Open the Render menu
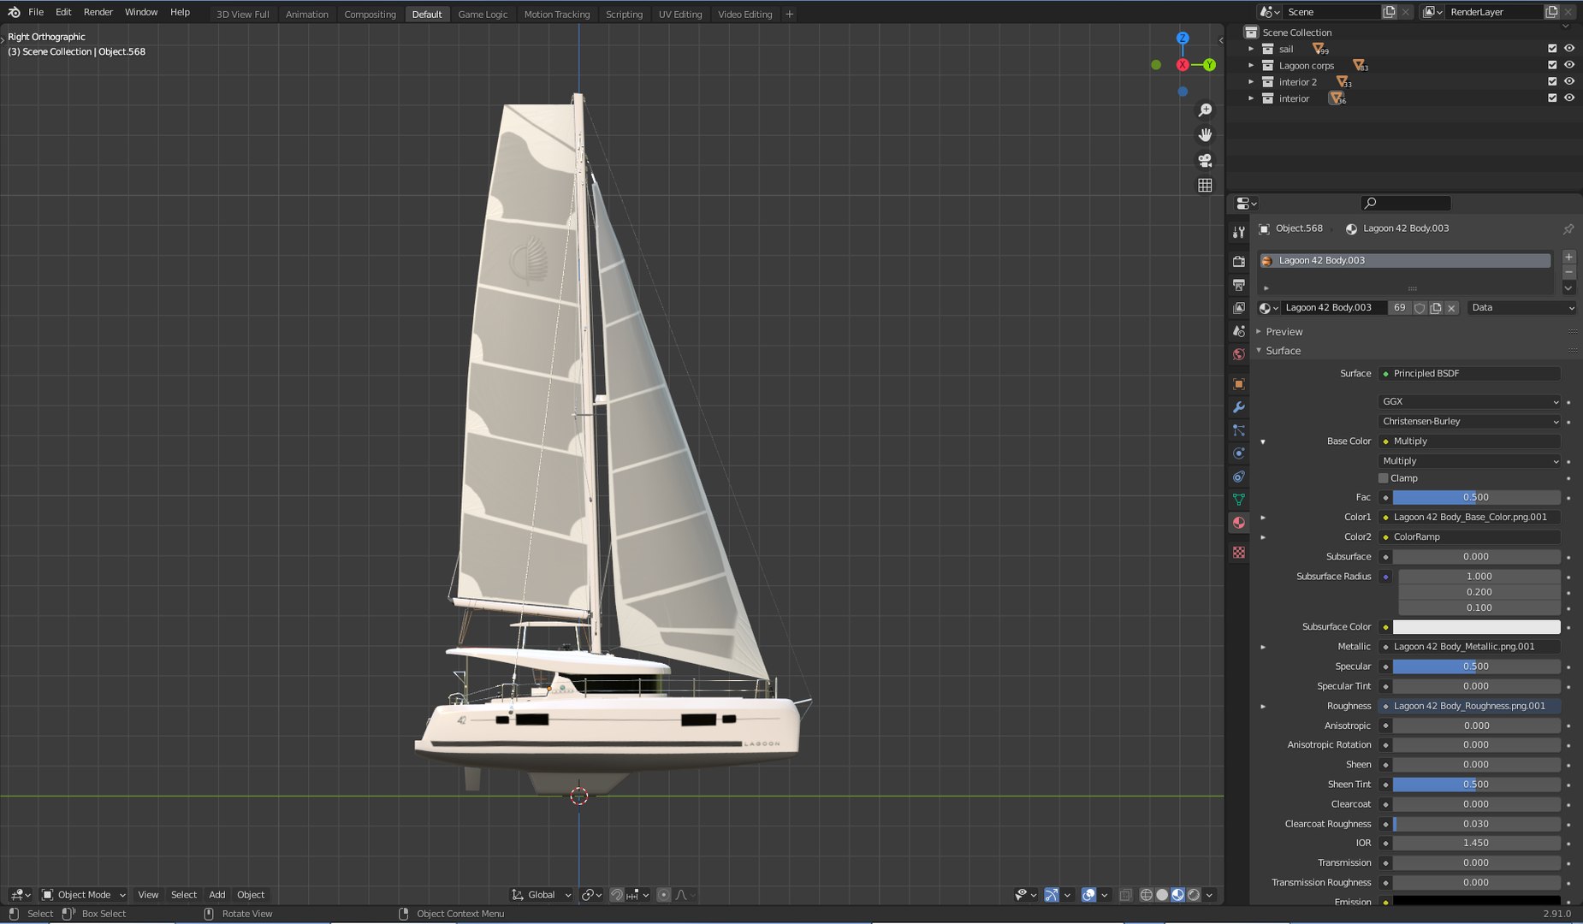This screenshot has width=1583, height=924. pos(98,12)
